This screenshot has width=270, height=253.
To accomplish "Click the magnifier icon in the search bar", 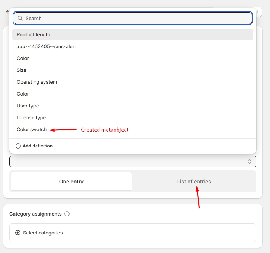I will (x=20, y=18).
